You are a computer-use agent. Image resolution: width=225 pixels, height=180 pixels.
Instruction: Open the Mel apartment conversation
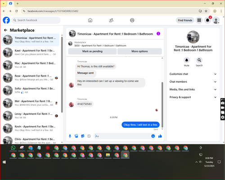[31, 103]
